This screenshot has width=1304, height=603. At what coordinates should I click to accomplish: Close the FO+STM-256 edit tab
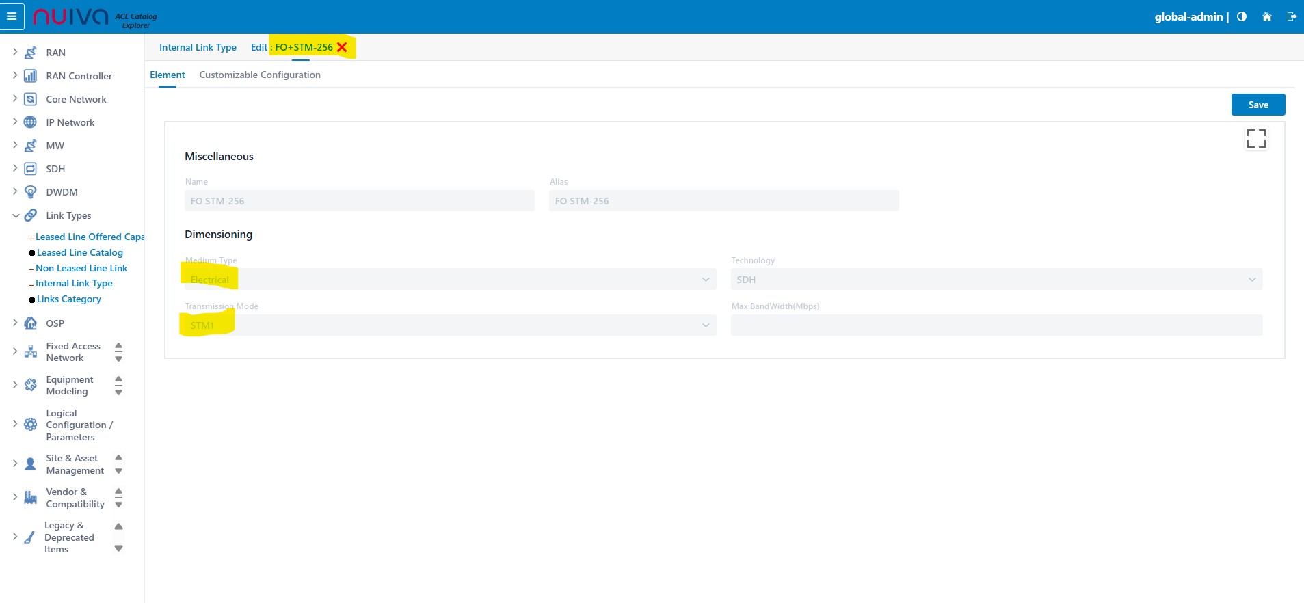pyautogui.click(x=342, y=47)
